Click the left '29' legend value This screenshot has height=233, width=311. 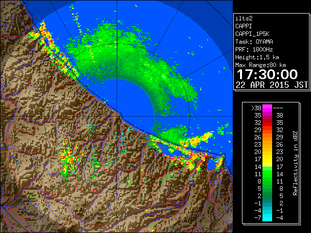(258, 130)
